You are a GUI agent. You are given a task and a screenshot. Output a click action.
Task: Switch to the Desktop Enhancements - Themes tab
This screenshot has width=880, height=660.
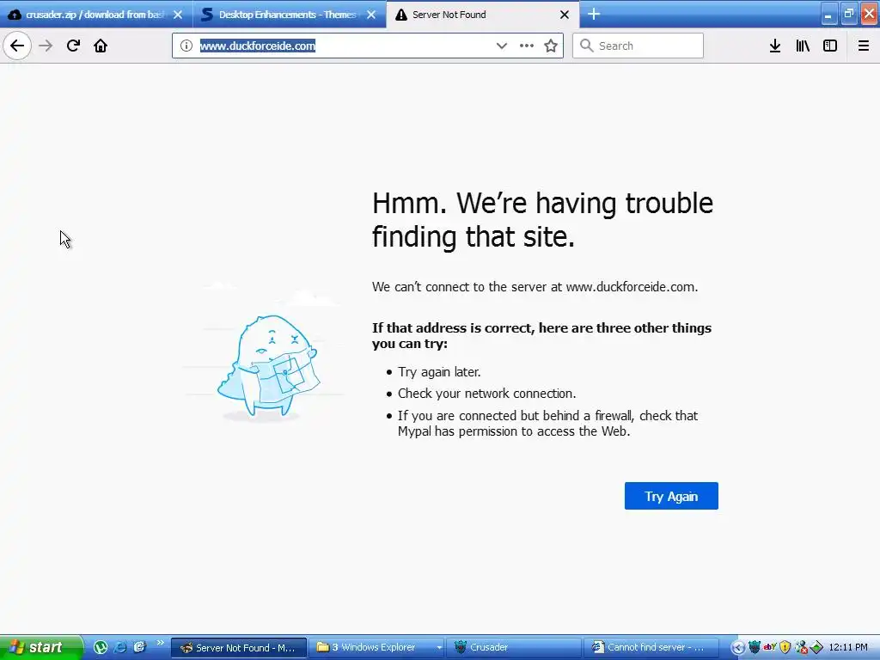coord(290,15)
